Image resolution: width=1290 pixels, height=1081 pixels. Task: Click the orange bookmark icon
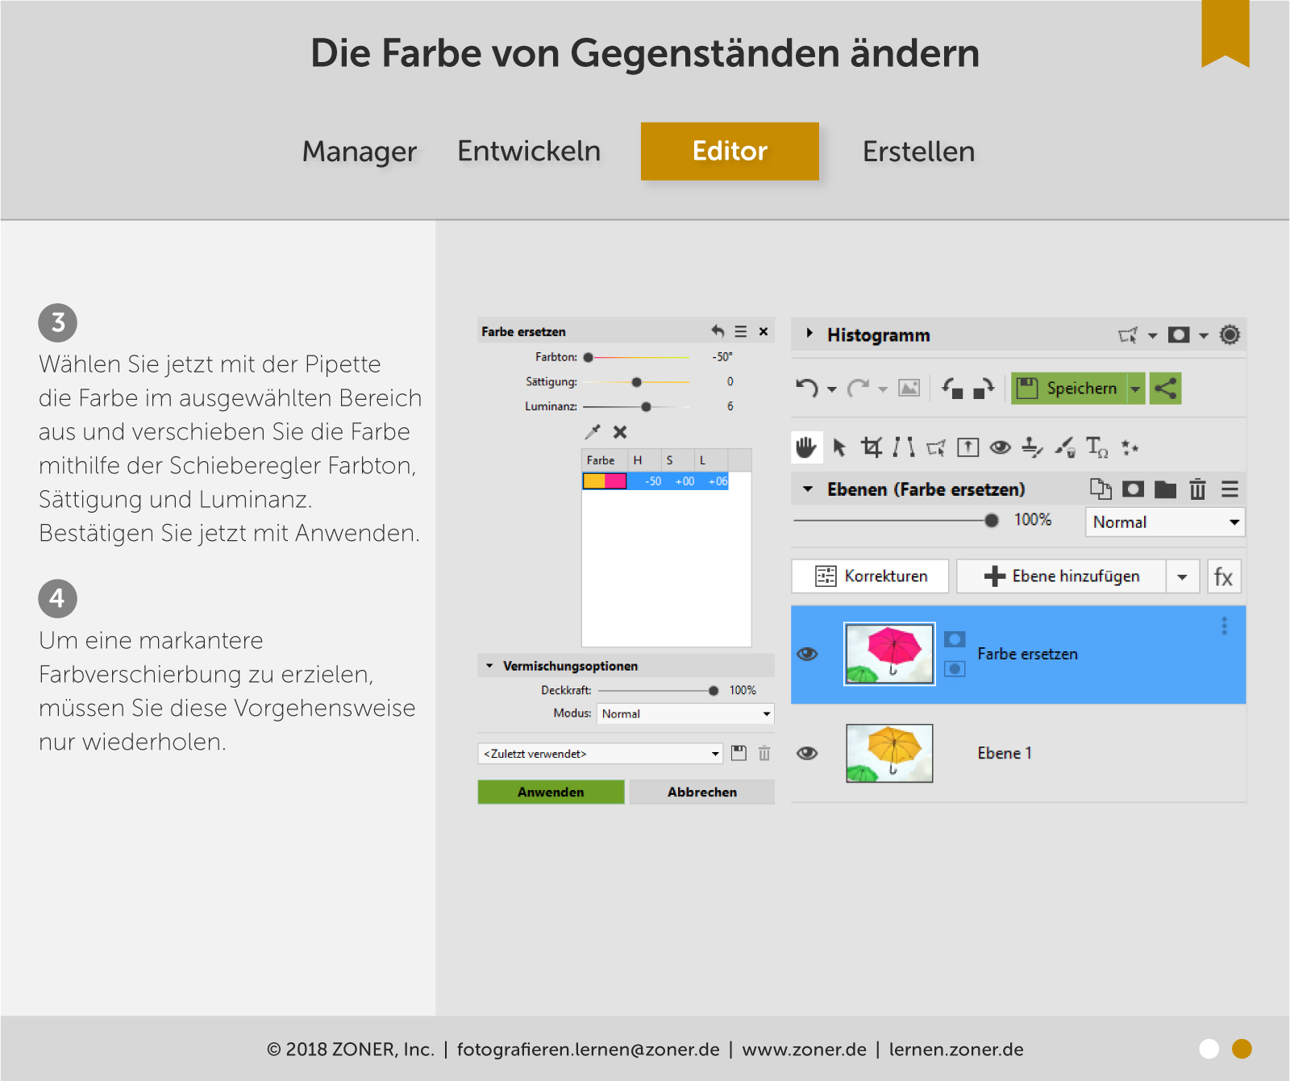(1225, 32)
